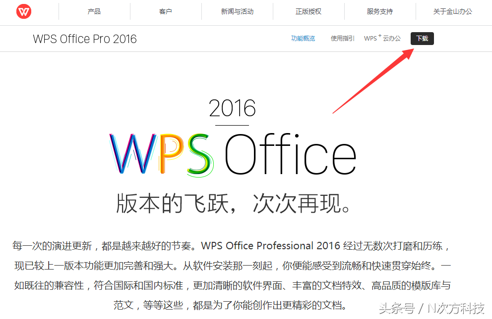Select 新闻与活动 in the top navigation

tap(237, 11)
